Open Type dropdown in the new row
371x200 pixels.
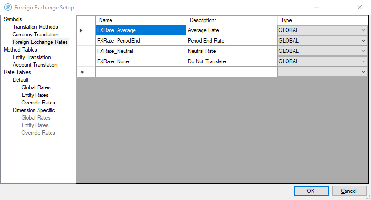tap(363, 72)
